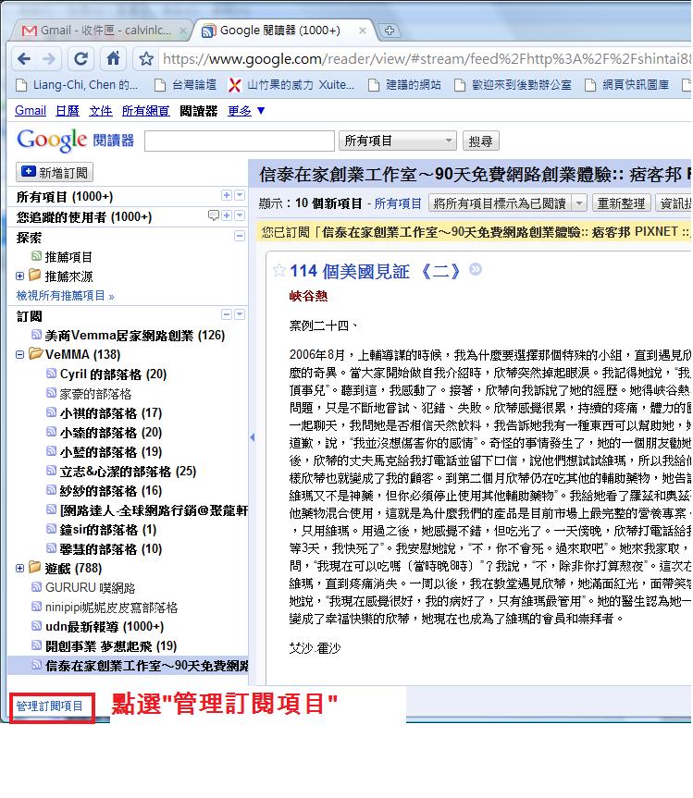
Task: Focus the reader search text box
Action: point(240,141)
